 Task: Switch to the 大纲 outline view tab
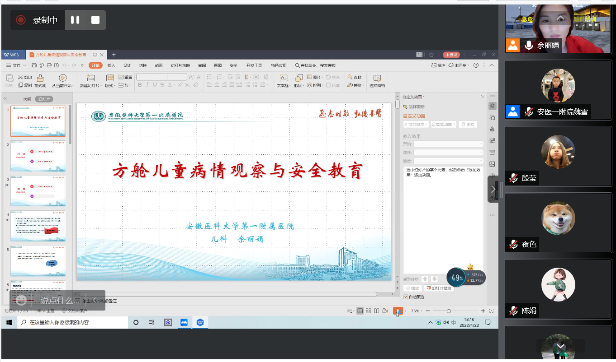point(27,99)
